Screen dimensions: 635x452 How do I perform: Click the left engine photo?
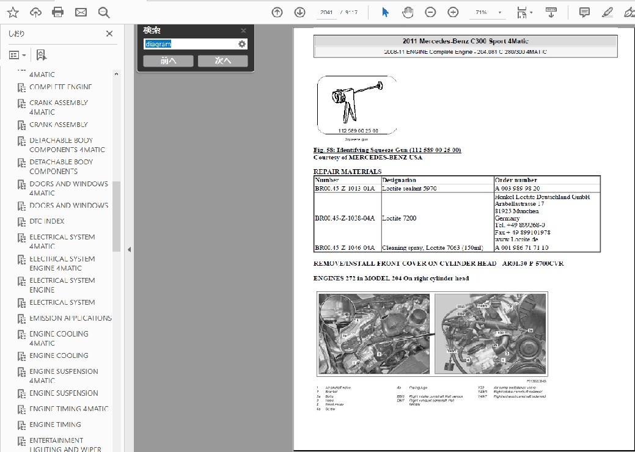(374, 334)
